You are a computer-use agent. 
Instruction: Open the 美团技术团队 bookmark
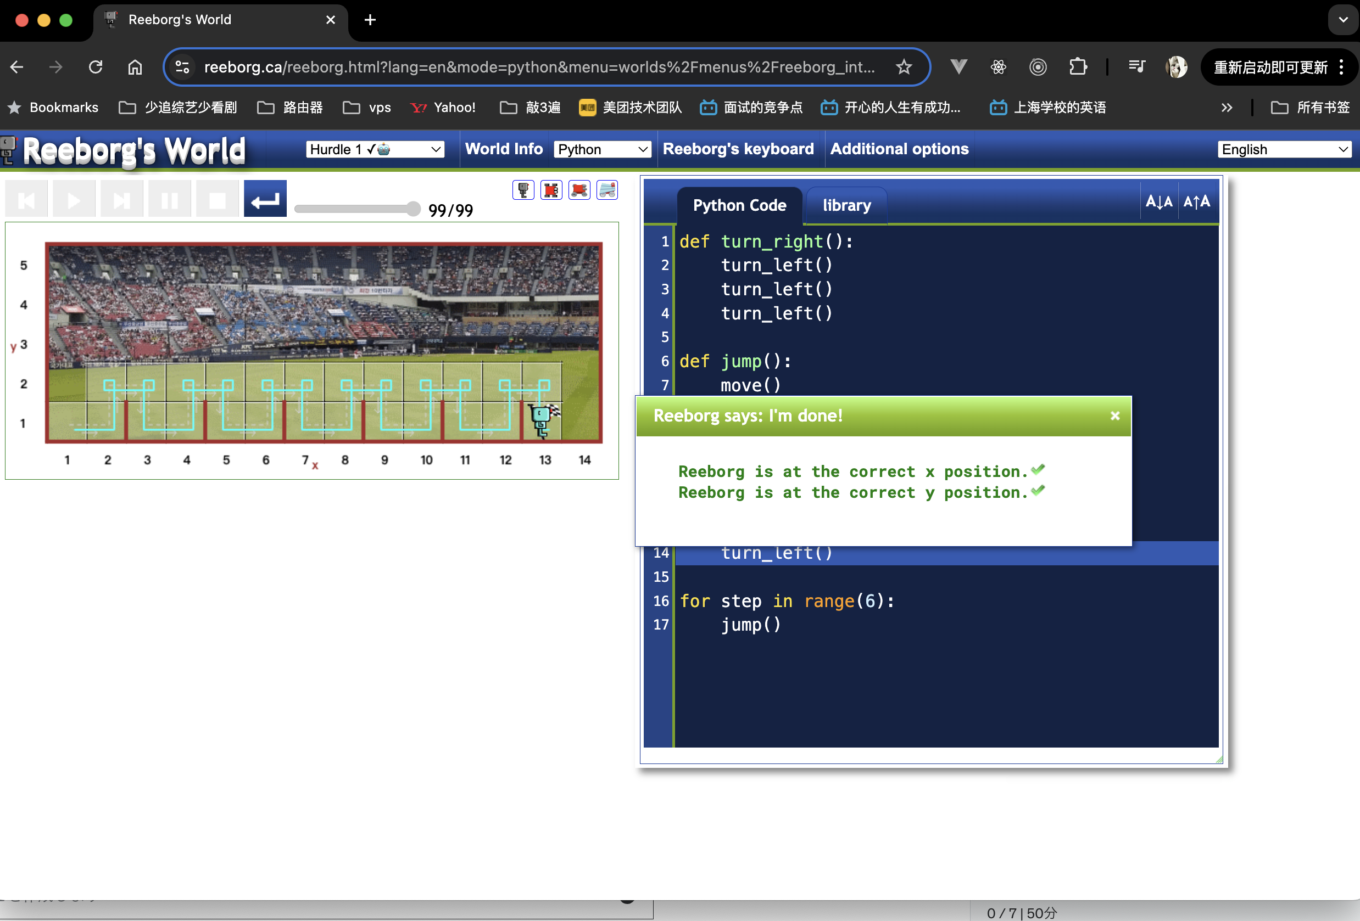[630, 108]
